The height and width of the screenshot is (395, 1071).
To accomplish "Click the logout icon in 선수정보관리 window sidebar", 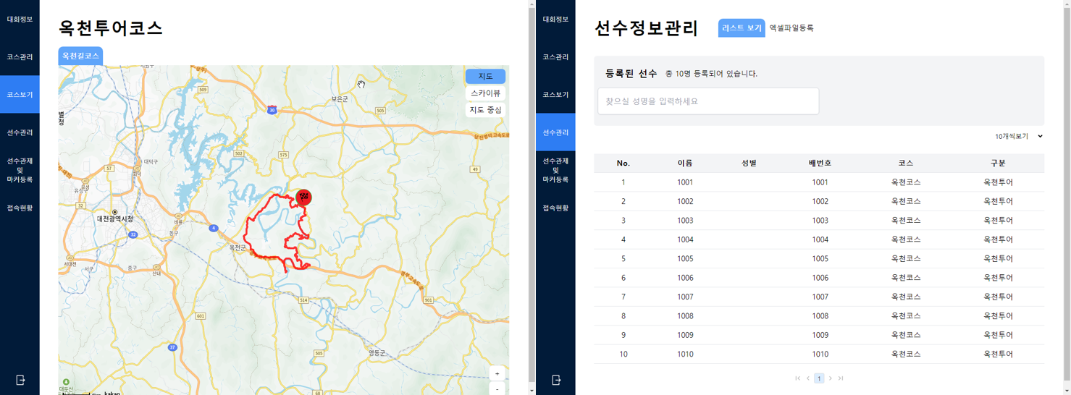I will point(556,380).
